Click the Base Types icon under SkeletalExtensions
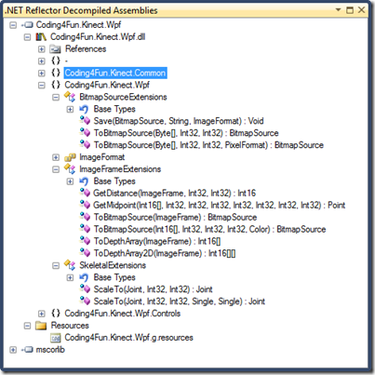Viewport: 375px width, 375px height. (84, 277)
